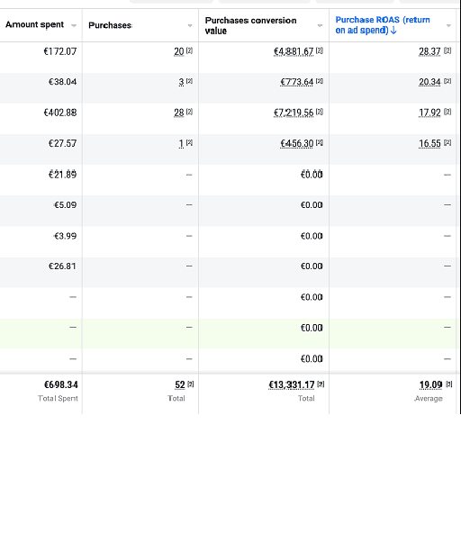
Task: Click the Amount spent column header
Action: point(35,24)
